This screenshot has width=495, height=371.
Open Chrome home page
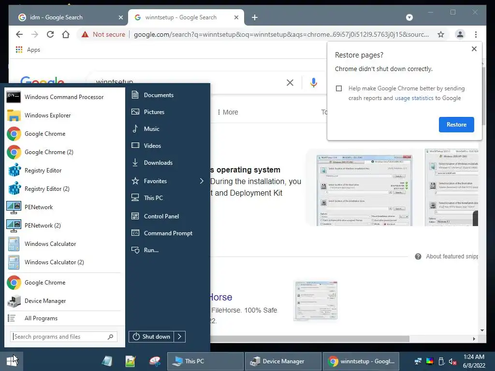click(x=66, y=34)
